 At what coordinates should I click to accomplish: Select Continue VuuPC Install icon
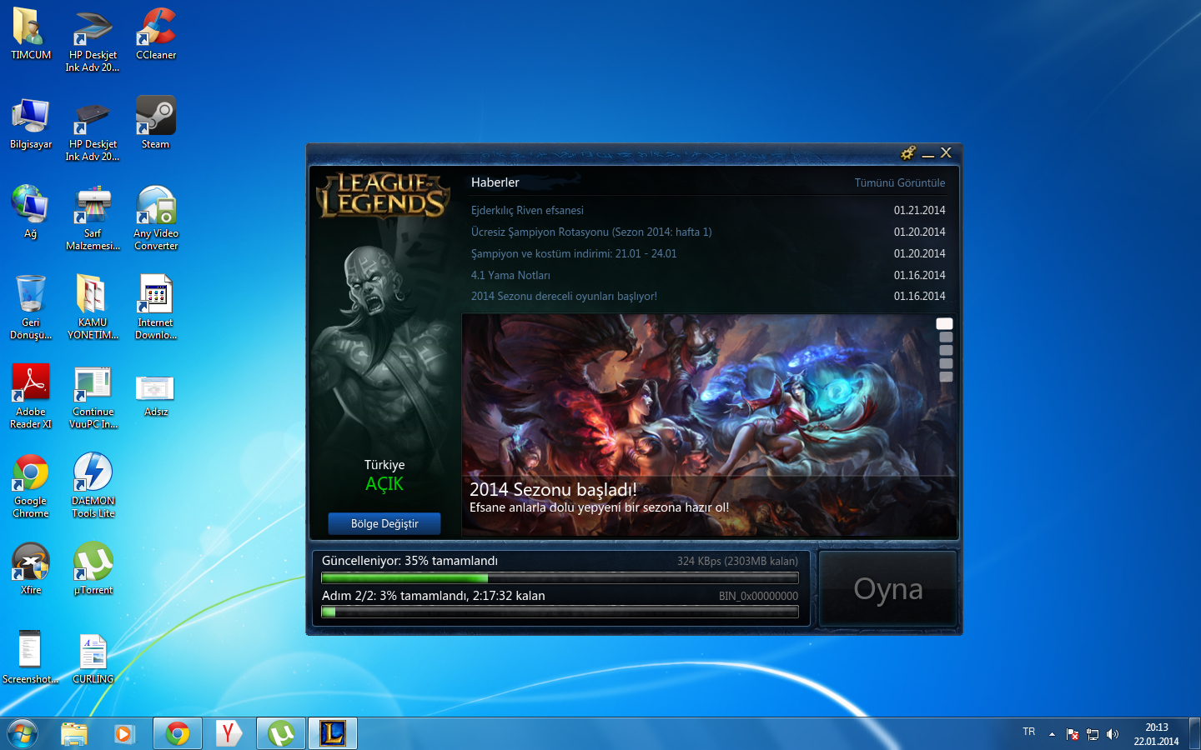[x=93, y=396]
